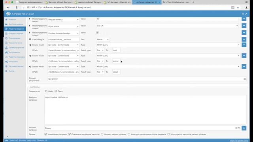Enable Конструктор запросов после формата checkbox
253x142 pixels.
point(129,134)
